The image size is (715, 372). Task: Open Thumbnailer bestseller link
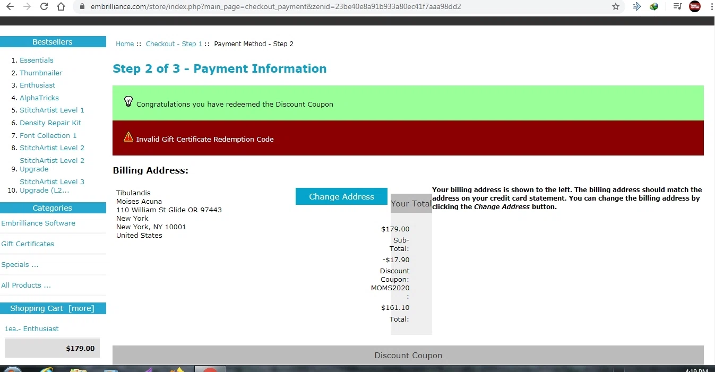(x=41, y=73)
